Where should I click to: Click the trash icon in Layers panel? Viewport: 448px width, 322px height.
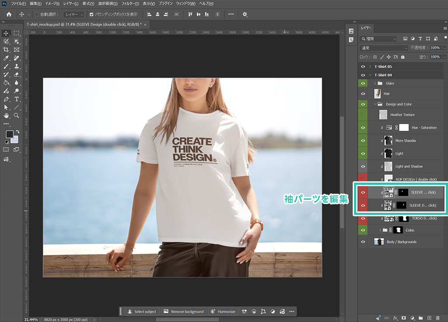(438, 318)
